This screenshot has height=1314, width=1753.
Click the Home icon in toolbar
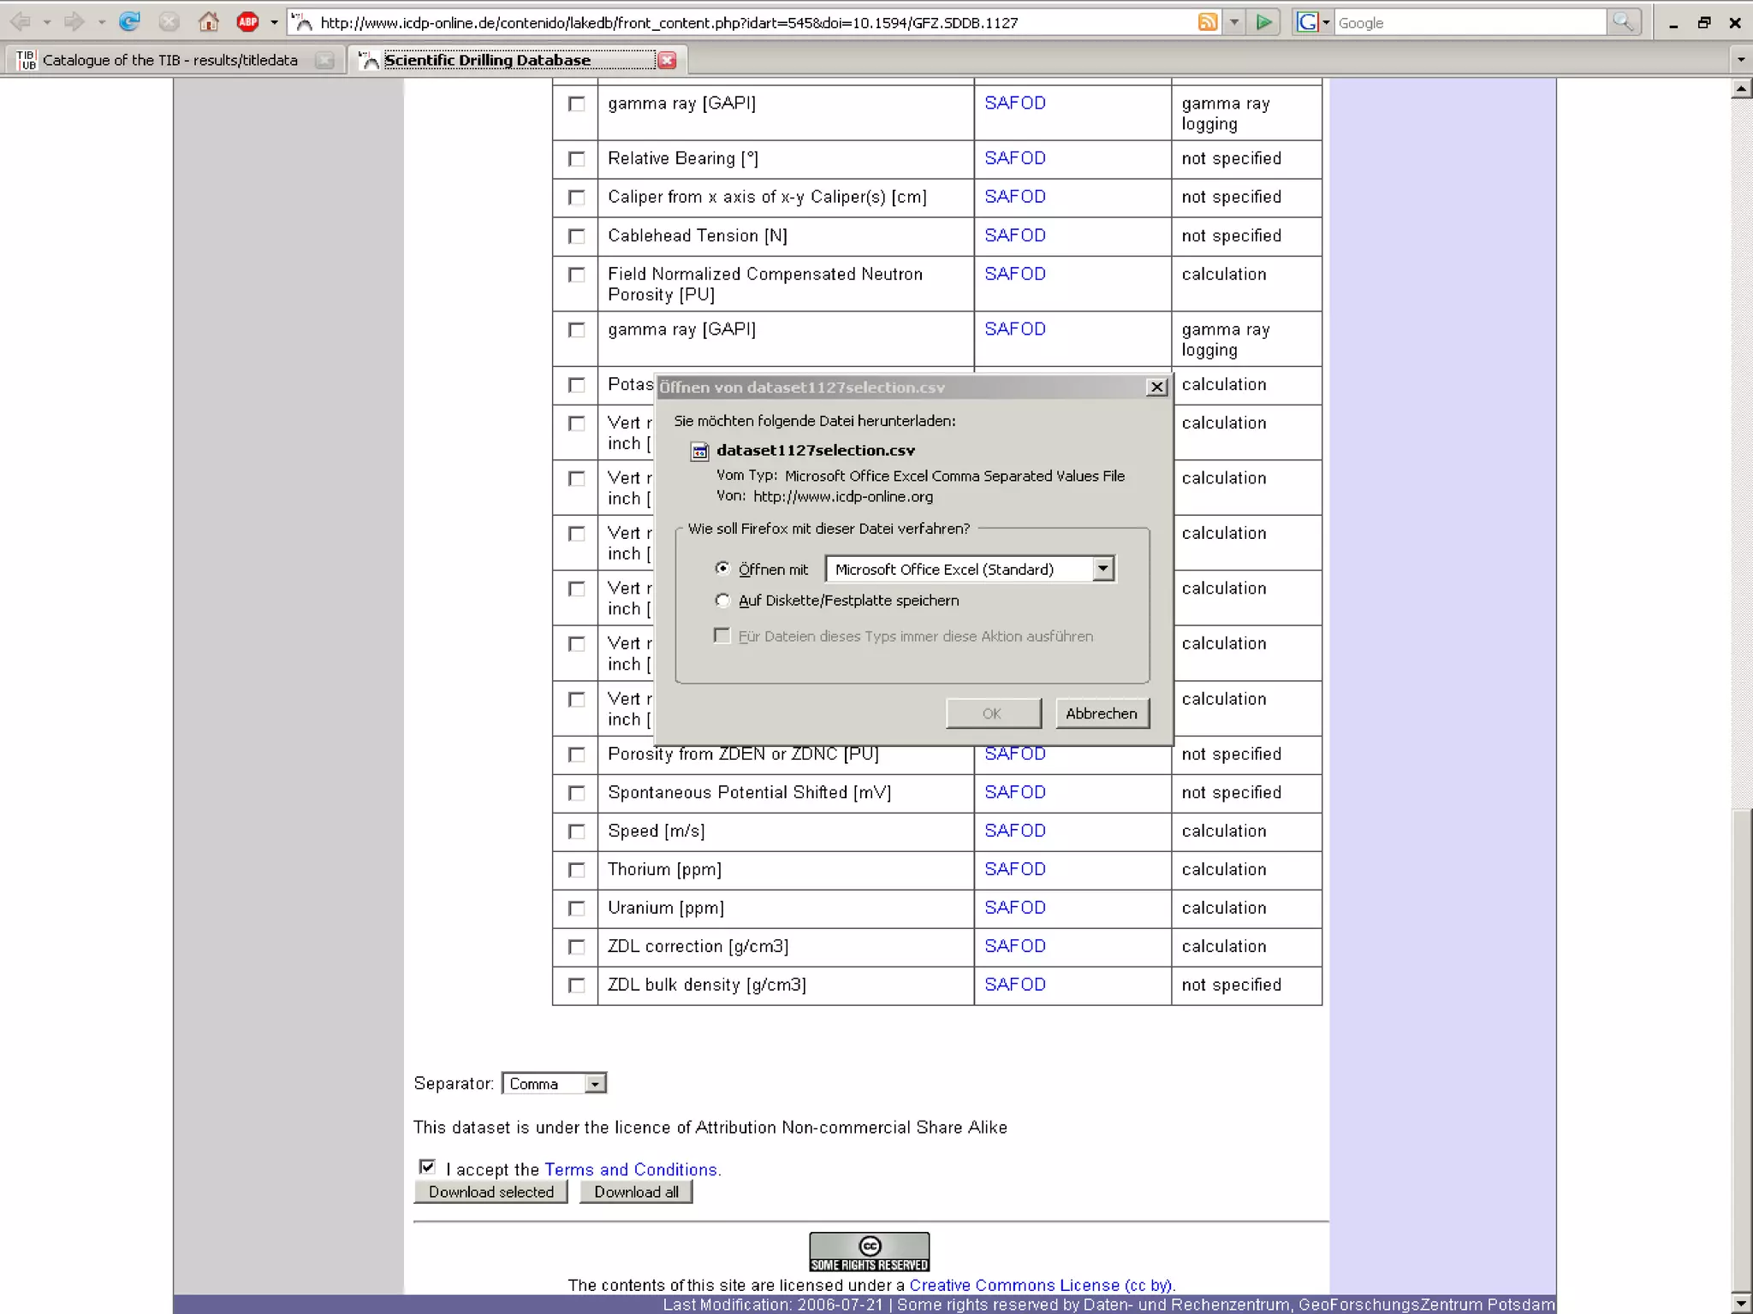[x=208, y=22]
